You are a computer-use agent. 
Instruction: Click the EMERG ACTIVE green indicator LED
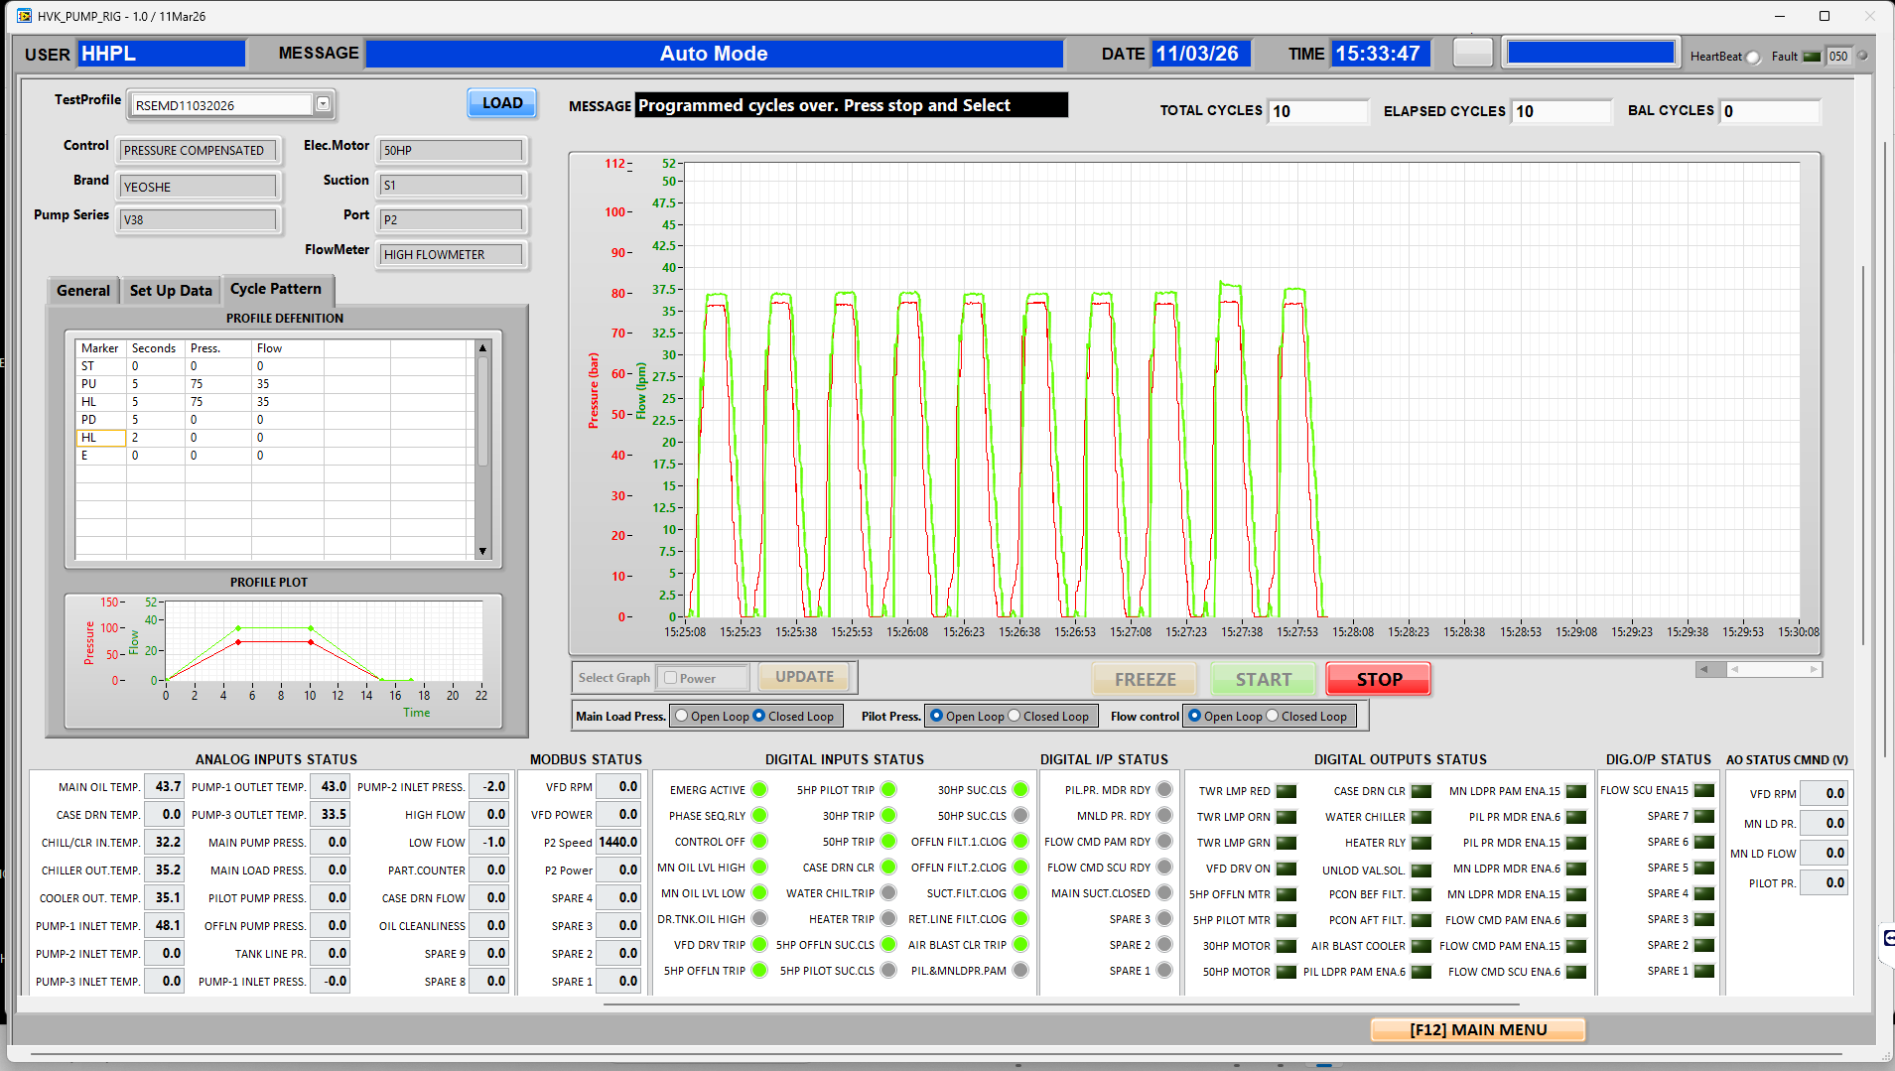coord(759,790)
